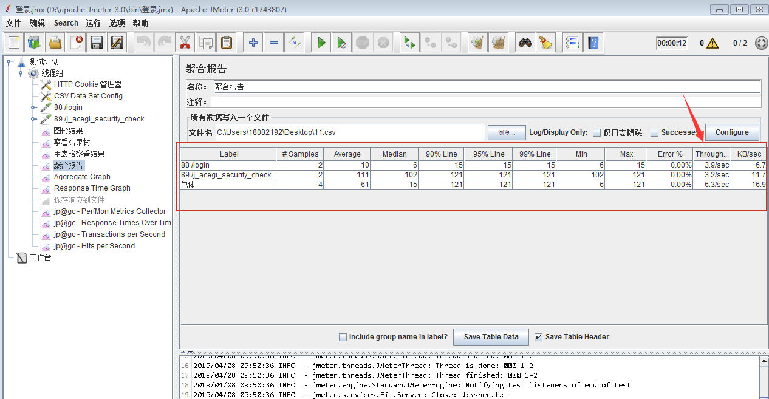Click the Remote start all icon
Viewport: 769px width, 399px height.
click(410, 43)
